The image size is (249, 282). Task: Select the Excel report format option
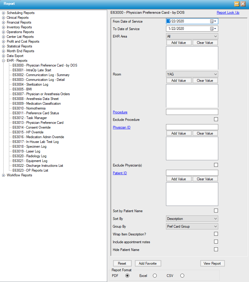[155, 276]
